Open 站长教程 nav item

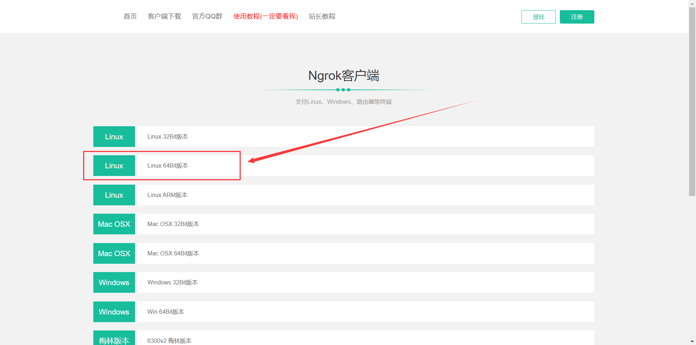pyautogui.click(x=322, y=16)
